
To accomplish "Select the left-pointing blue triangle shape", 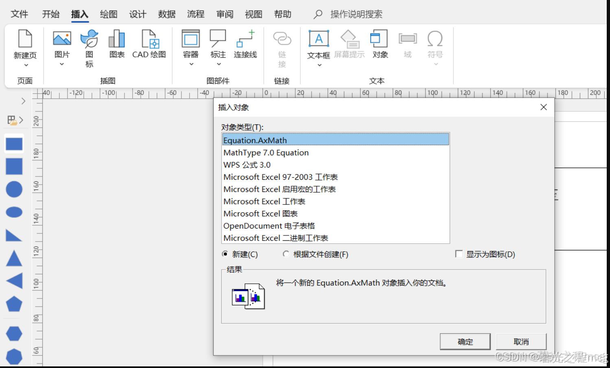I will coord(14,281).
